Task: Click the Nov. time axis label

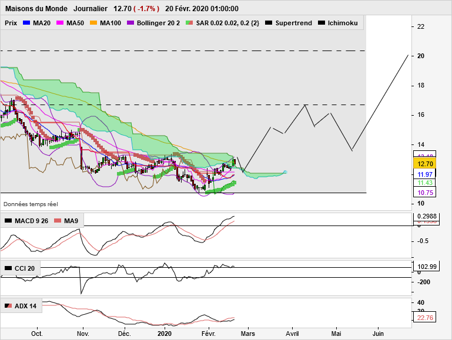Action: coord(83,334)
